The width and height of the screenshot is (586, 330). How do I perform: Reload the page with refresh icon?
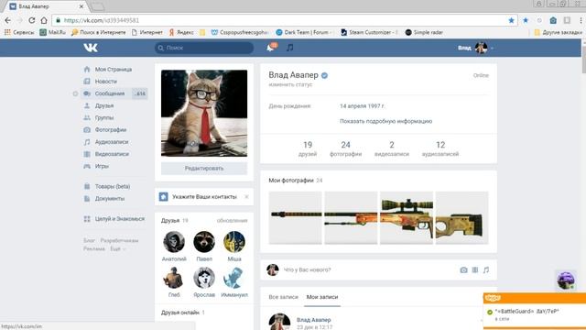32,20
